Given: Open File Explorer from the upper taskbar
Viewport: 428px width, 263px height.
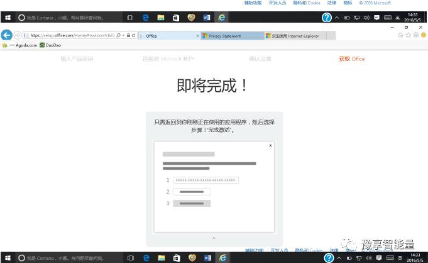Looking at the screenshot, I should point(161,18).
